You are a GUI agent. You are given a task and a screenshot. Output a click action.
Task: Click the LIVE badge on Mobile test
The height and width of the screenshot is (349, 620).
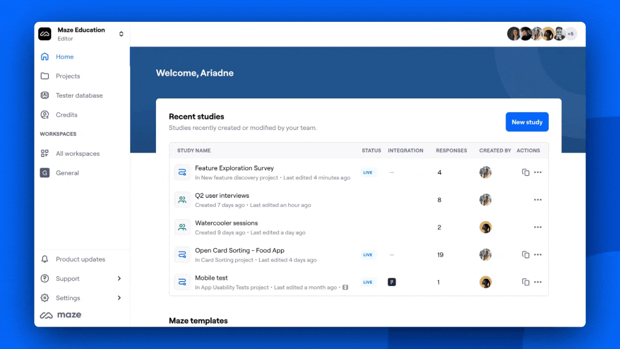tap(368, 282)
